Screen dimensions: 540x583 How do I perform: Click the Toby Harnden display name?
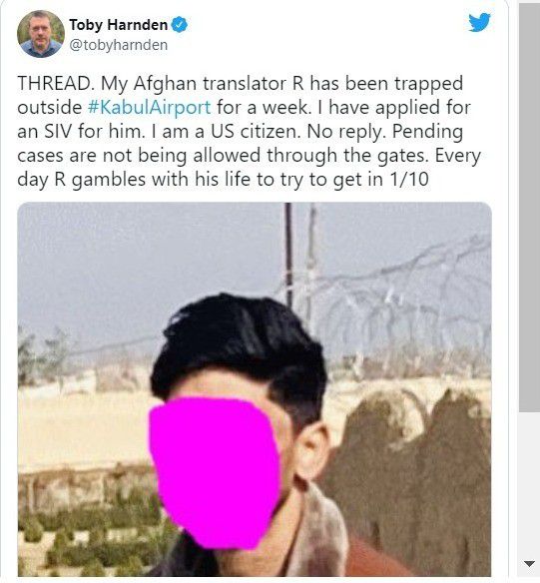click(x=119, y=25)
